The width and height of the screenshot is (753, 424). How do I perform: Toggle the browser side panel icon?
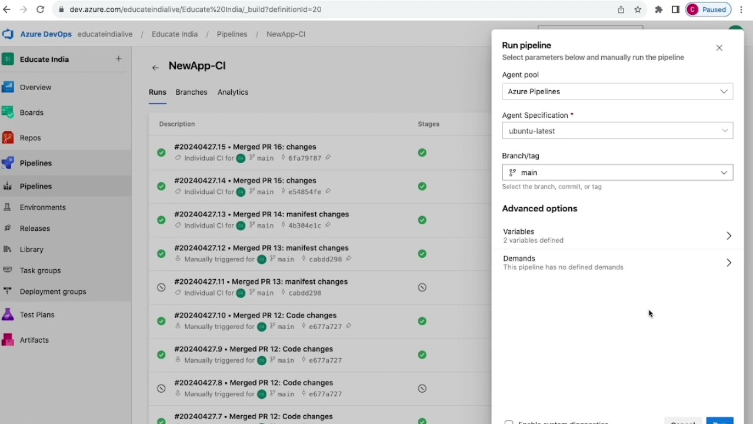click(675, 9)
